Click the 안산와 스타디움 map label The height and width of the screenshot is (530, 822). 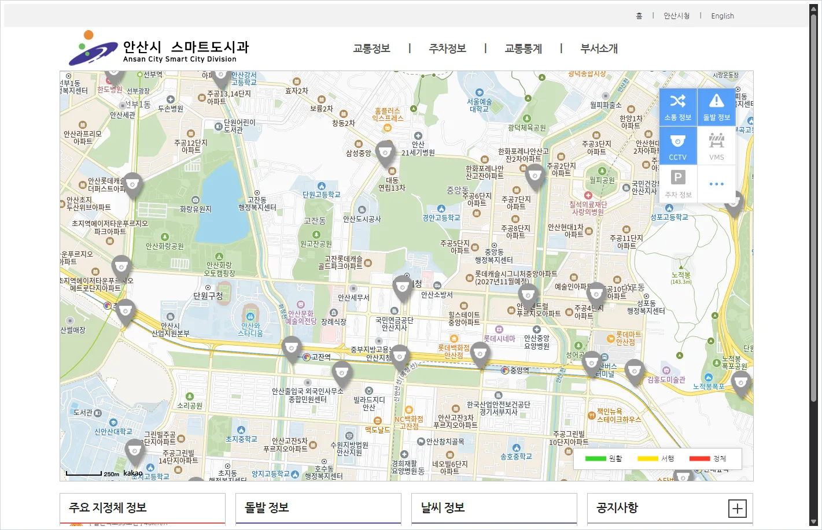(250, 329)
